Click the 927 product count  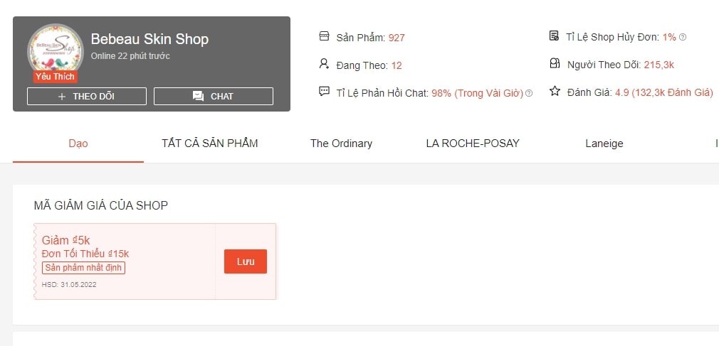tap(397, 38)
